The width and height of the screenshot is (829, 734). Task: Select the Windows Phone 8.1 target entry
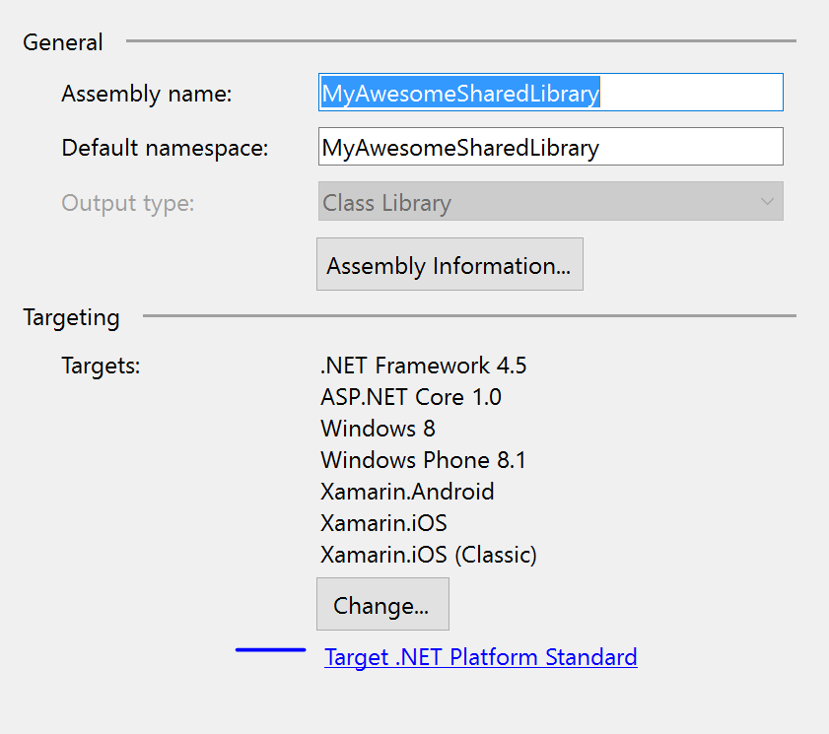[x=423, y=460]
